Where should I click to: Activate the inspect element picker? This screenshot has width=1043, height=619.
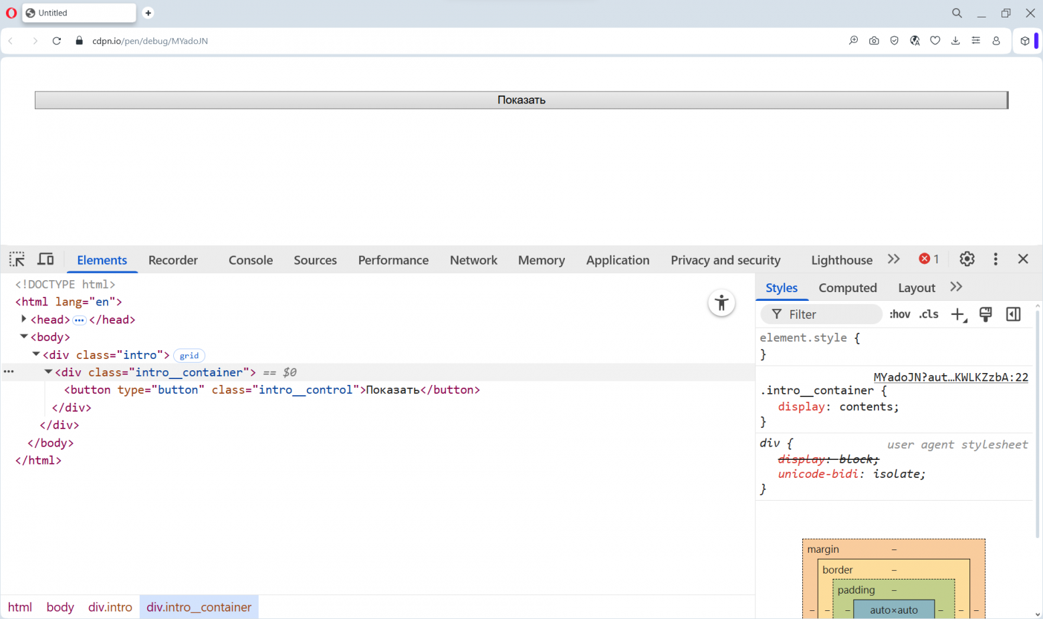(x=17, y=259)
